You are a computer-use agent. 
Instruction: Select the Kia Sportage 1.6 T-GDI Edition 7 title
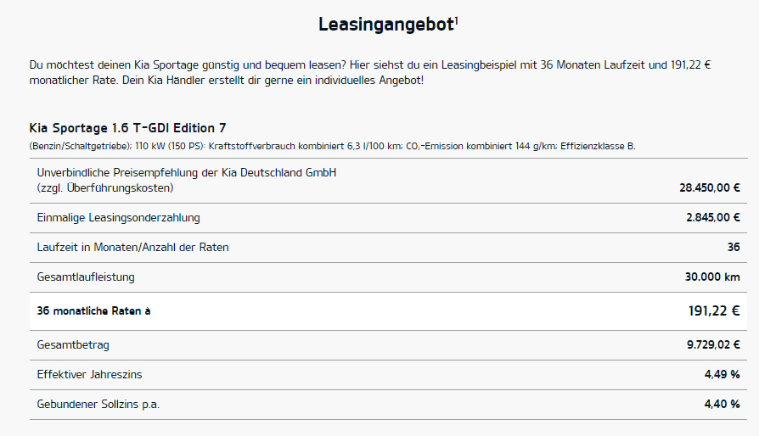[x=127, y=128]
